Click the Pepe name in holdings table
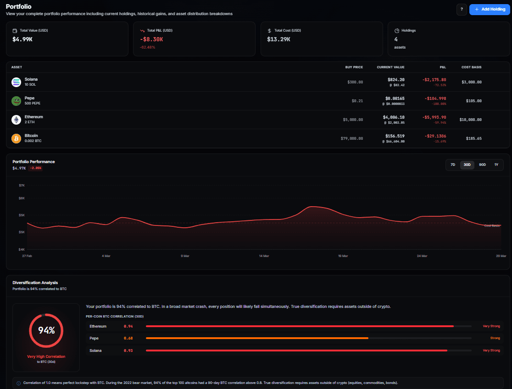 (x=29, y=98)
